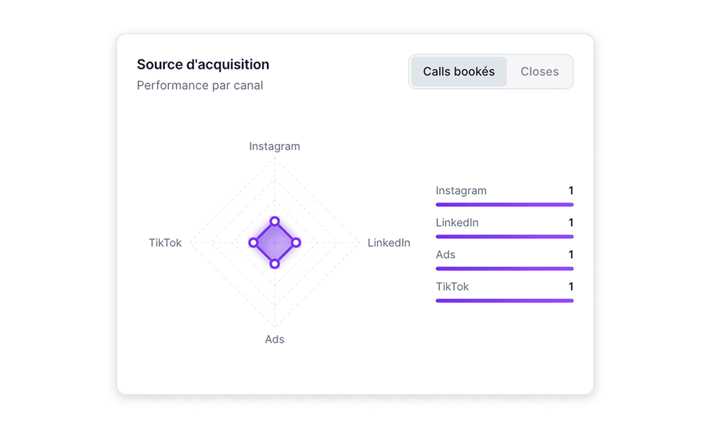Switch to the Closes tab
This screenshot has width=712, height=429.
pos(540,71)
